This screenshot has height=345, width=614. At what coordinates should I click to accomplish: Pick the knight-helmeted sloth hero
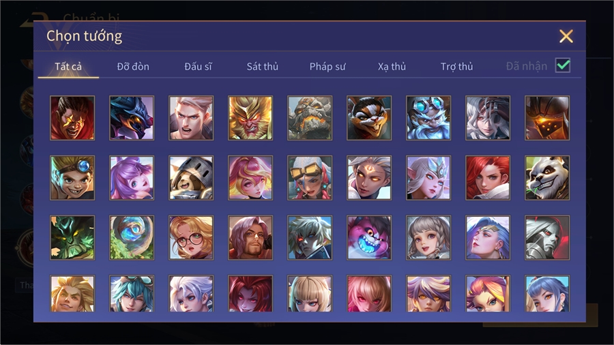tap(191, 178)
